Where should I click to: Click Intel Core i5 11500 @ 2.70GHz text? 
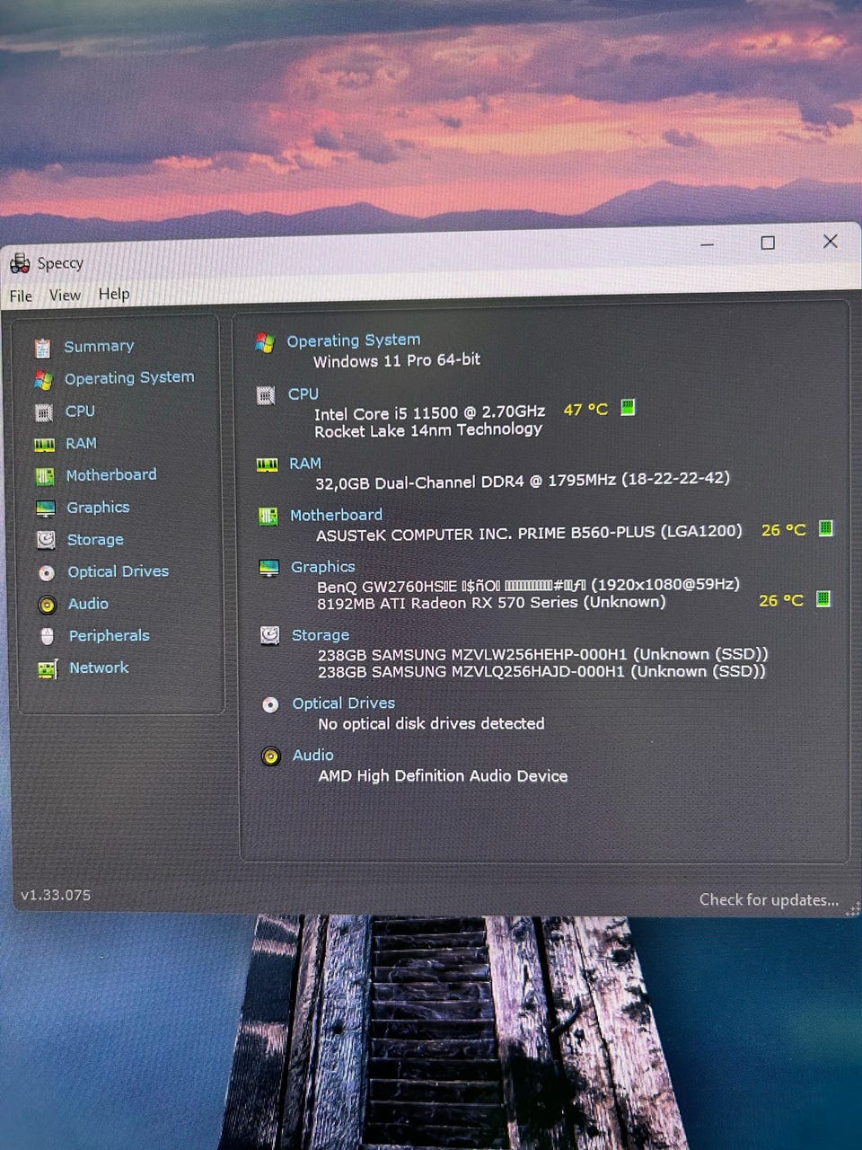(430, 412)
